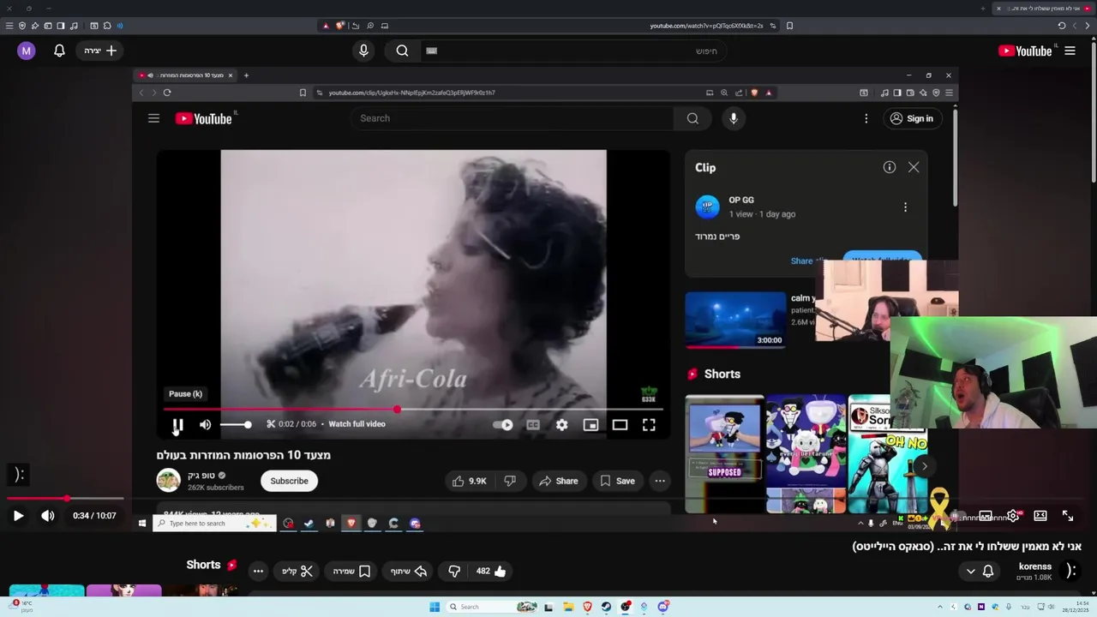Toggle theater mode in the inner player
This screenshot has height=617, width=1097.
(x=620, y=424)
